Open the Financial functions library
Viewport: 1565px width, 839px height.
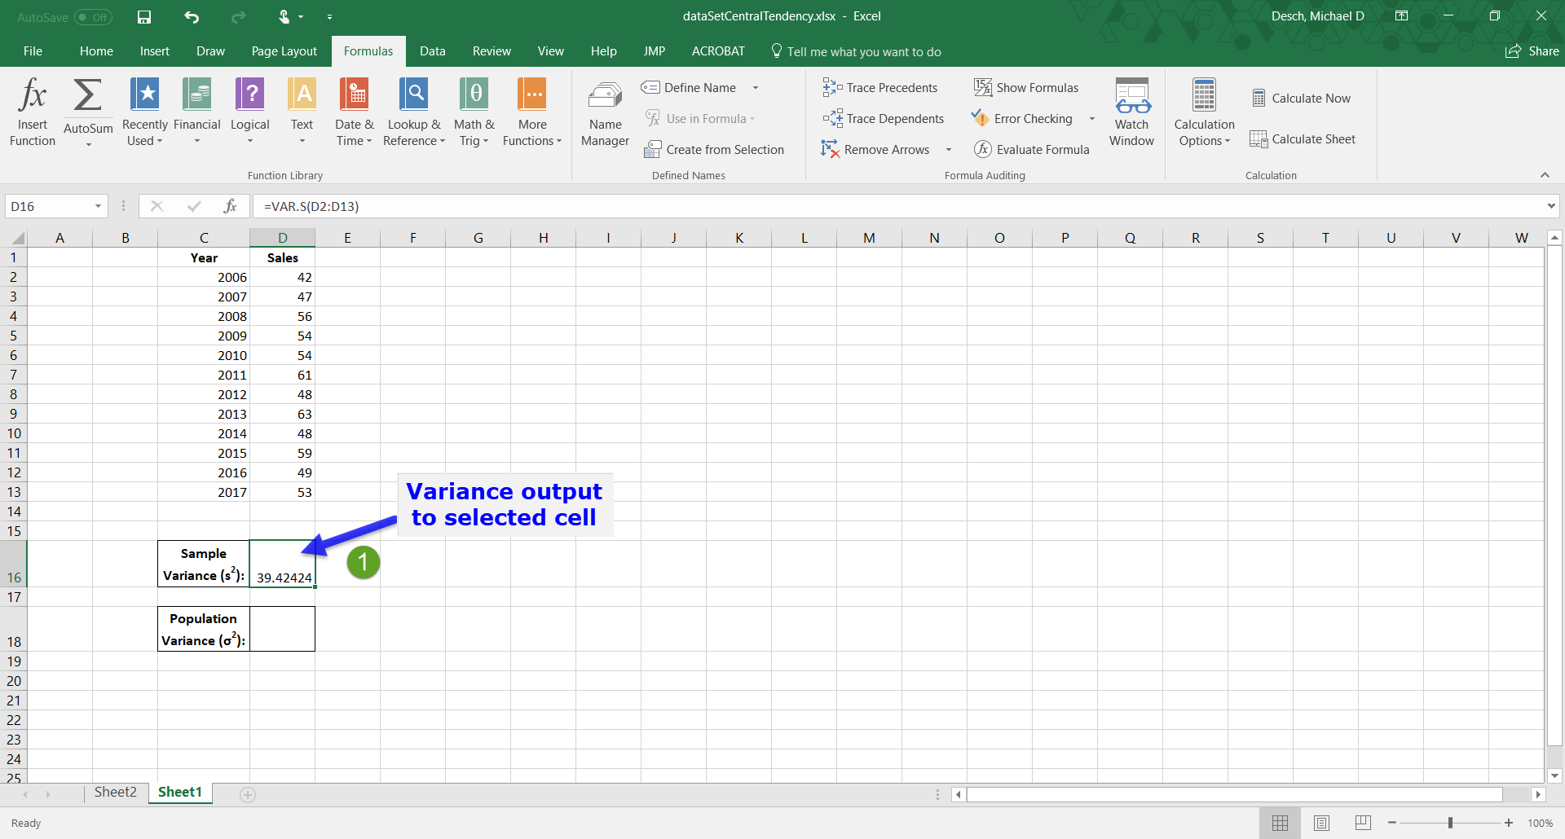click(x=196, y=112)
